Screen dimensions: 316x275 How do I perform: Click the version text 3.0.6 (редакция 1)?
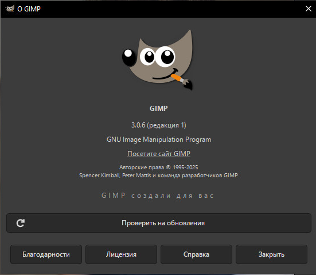tap(159, 125)
